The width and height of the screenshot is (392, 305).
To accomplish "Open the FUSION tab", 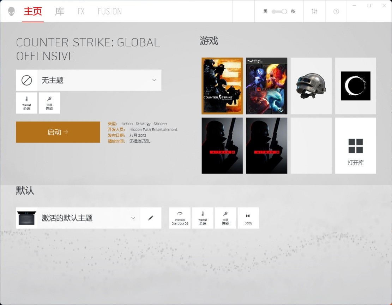I will point(110,12).
